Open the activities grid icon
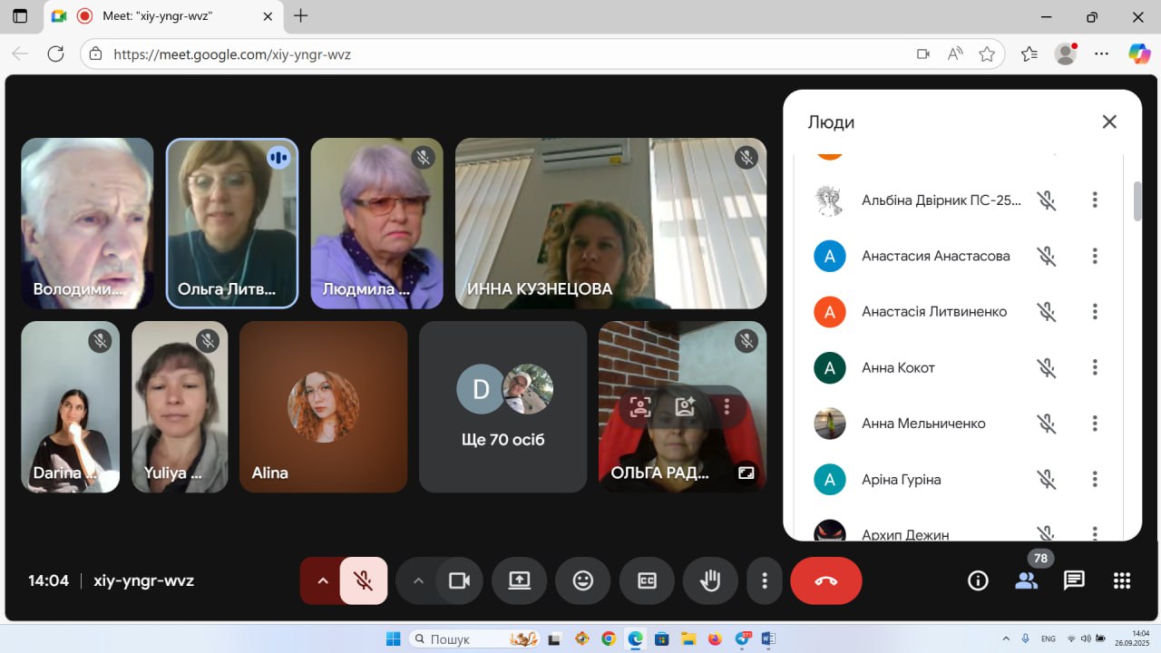Screen dimensions: 1161x653 [1122, 580]
